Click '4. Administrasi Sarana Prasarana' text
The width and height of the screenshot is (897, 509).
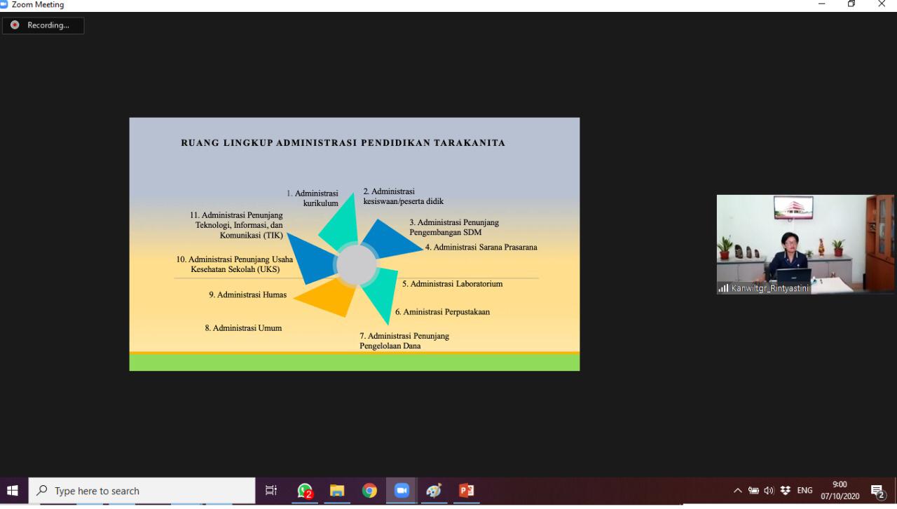pos(481,247)
